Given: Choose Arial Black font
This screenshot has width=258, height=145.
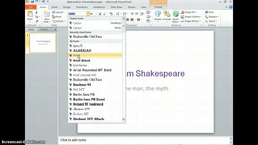Looking at the screenshot, I should coord(95,60).
